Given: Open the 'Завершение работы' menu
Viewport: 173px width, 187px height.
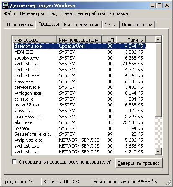Looking at the screenshot, I should tap(83, 13).
